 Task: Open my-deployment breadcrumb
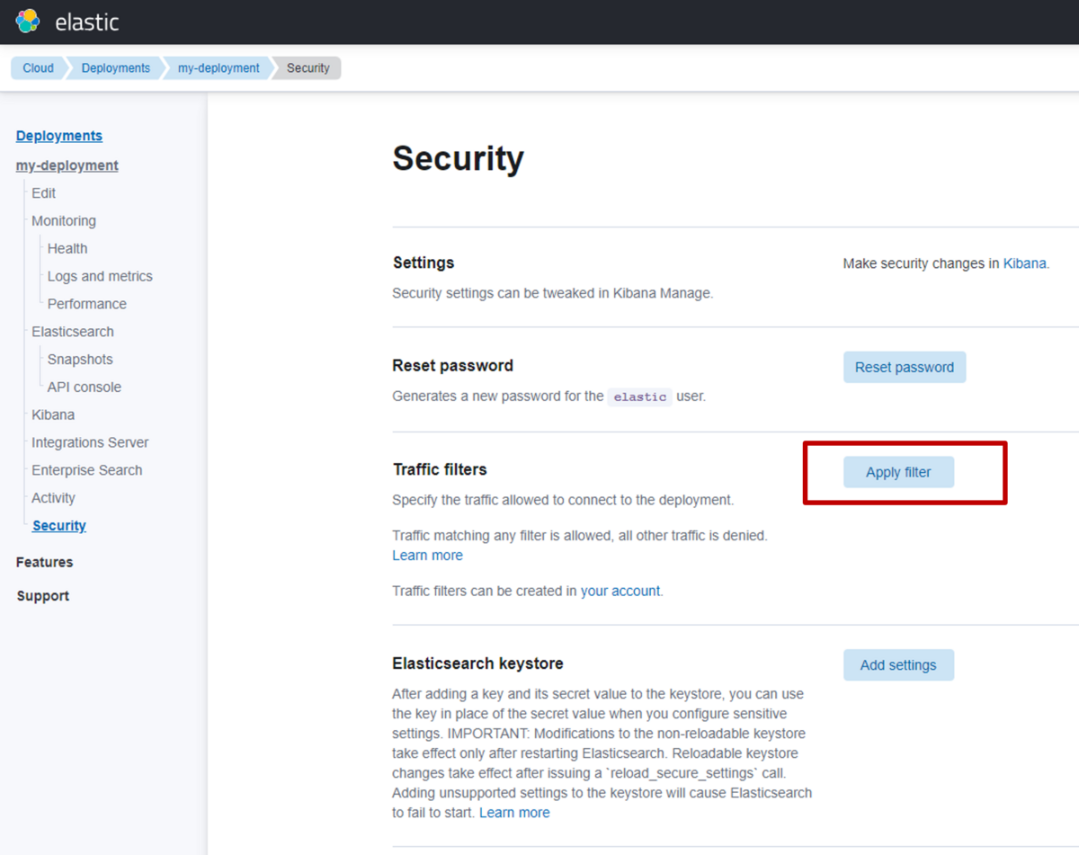point(218,68)
